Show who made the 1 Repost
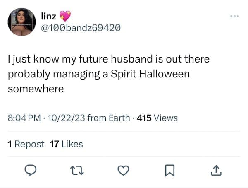 click(26, 144)
